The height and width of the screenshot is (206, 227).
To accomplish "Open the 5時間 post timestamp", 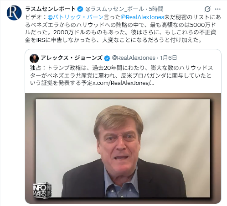I will 156,9.
